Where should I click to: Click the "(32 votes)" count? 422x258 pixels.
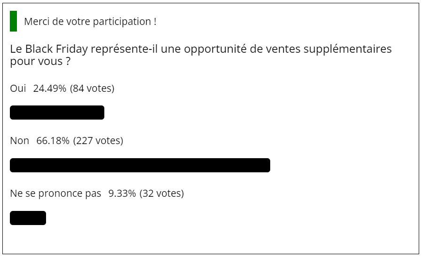click(162, 193)
